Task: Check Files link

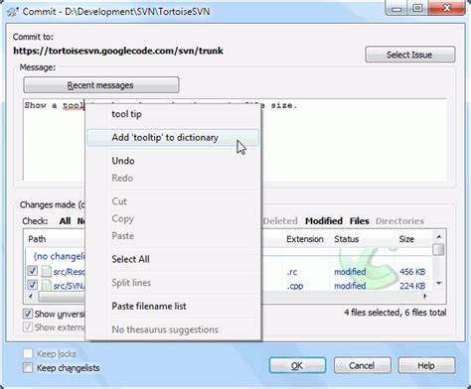Action: [x=360, y=221]
